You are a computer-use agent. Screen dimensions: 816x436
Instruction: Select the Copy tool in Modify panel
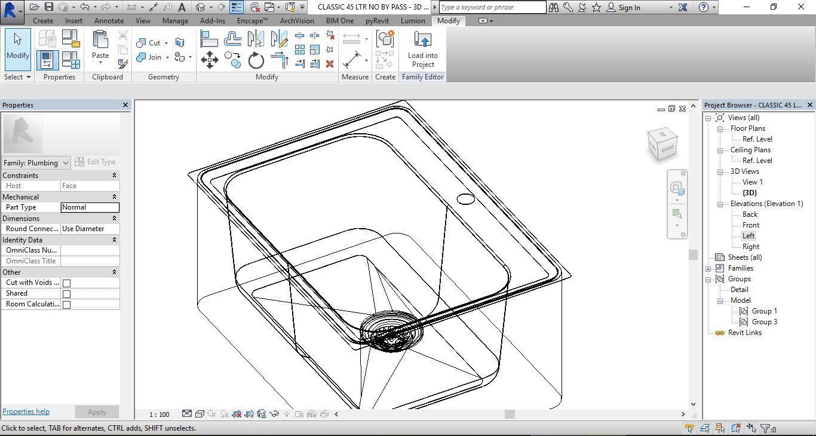point(232,60)
